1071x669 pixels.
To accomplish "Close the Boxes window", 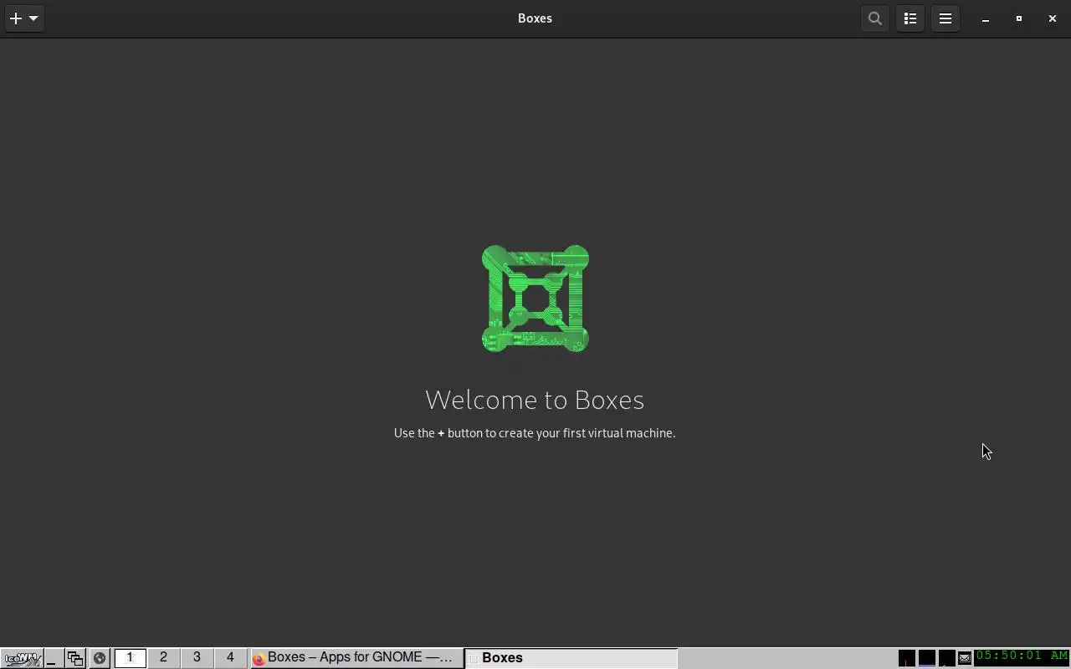I will point(1053,18).
